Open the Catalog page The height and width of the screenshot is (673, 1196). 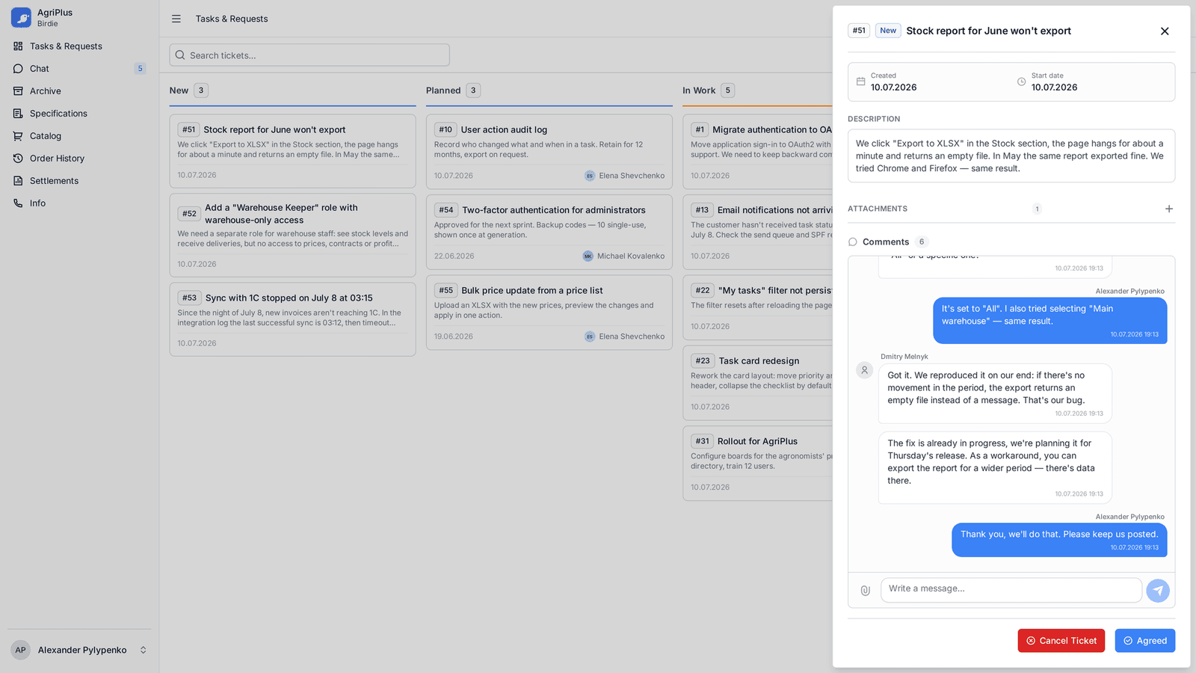79,136
